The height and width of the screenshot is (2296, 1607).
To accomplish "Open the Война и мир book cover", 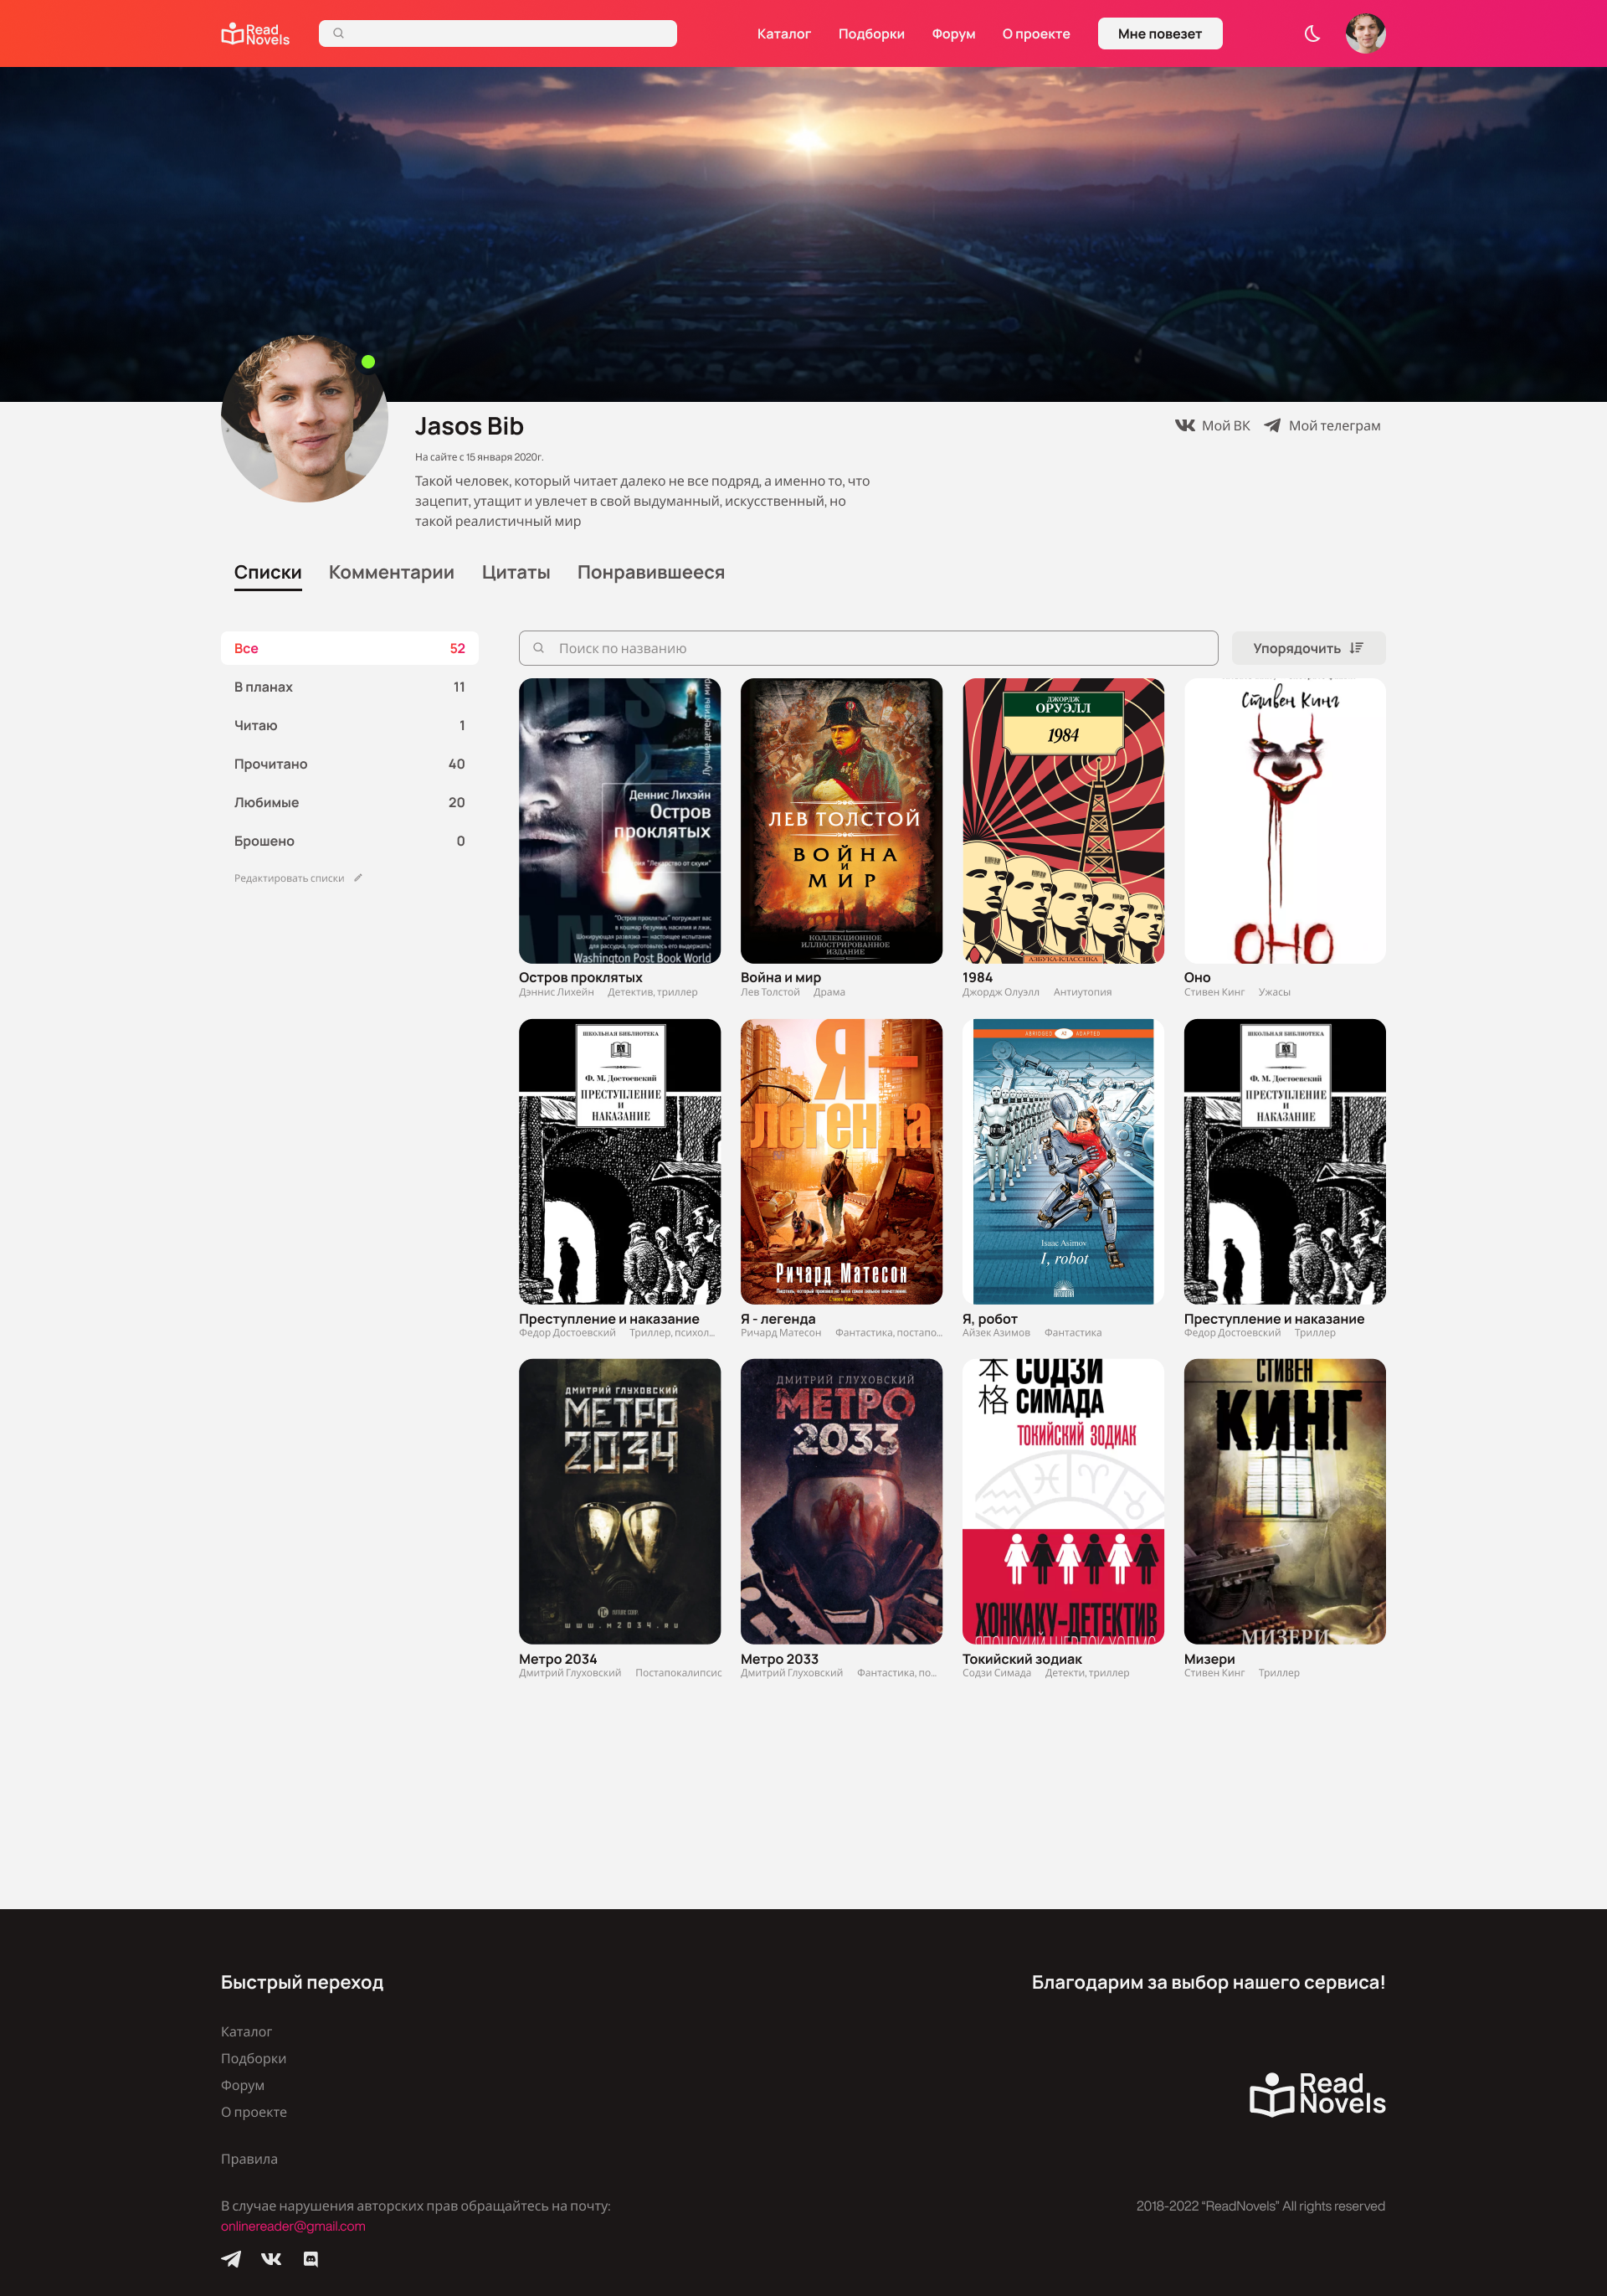I will (x=841, y=821).
